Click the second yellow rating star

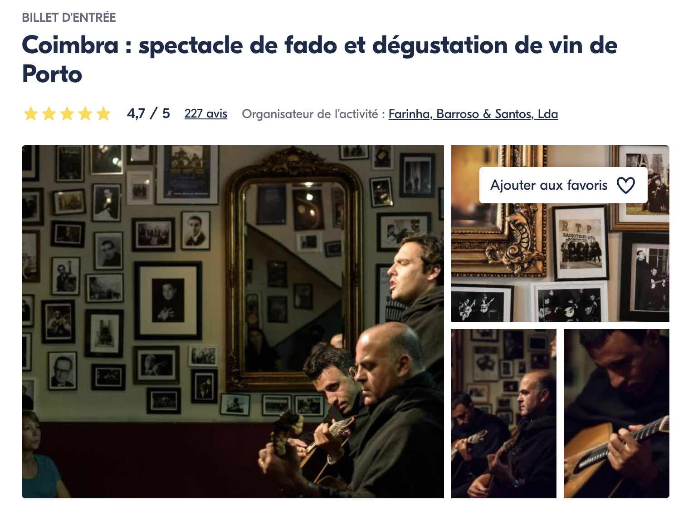(x=49, y=113)
